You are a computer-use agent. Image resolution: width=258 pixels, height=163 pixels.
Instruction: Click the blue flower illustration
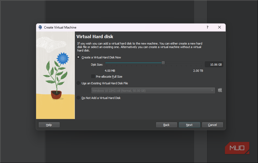[63, 58]
